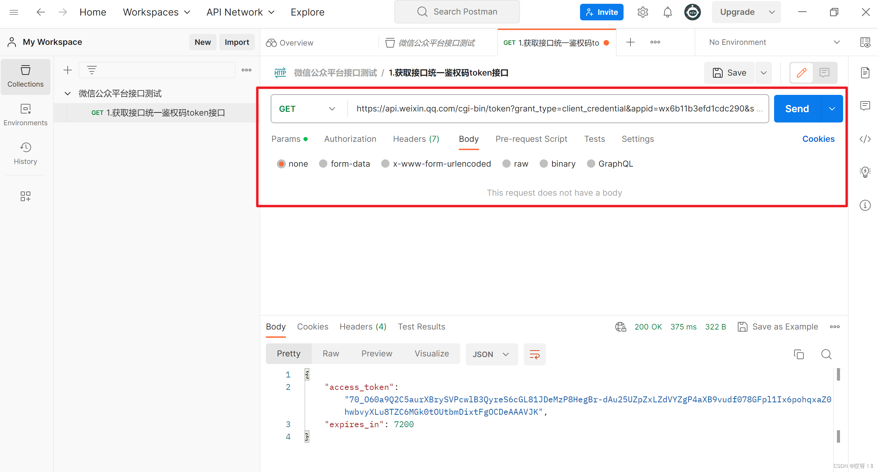Viewport: 878px width, 472px height.
Task: Open the settings gear icon
Action: click(x=643, y=12)
